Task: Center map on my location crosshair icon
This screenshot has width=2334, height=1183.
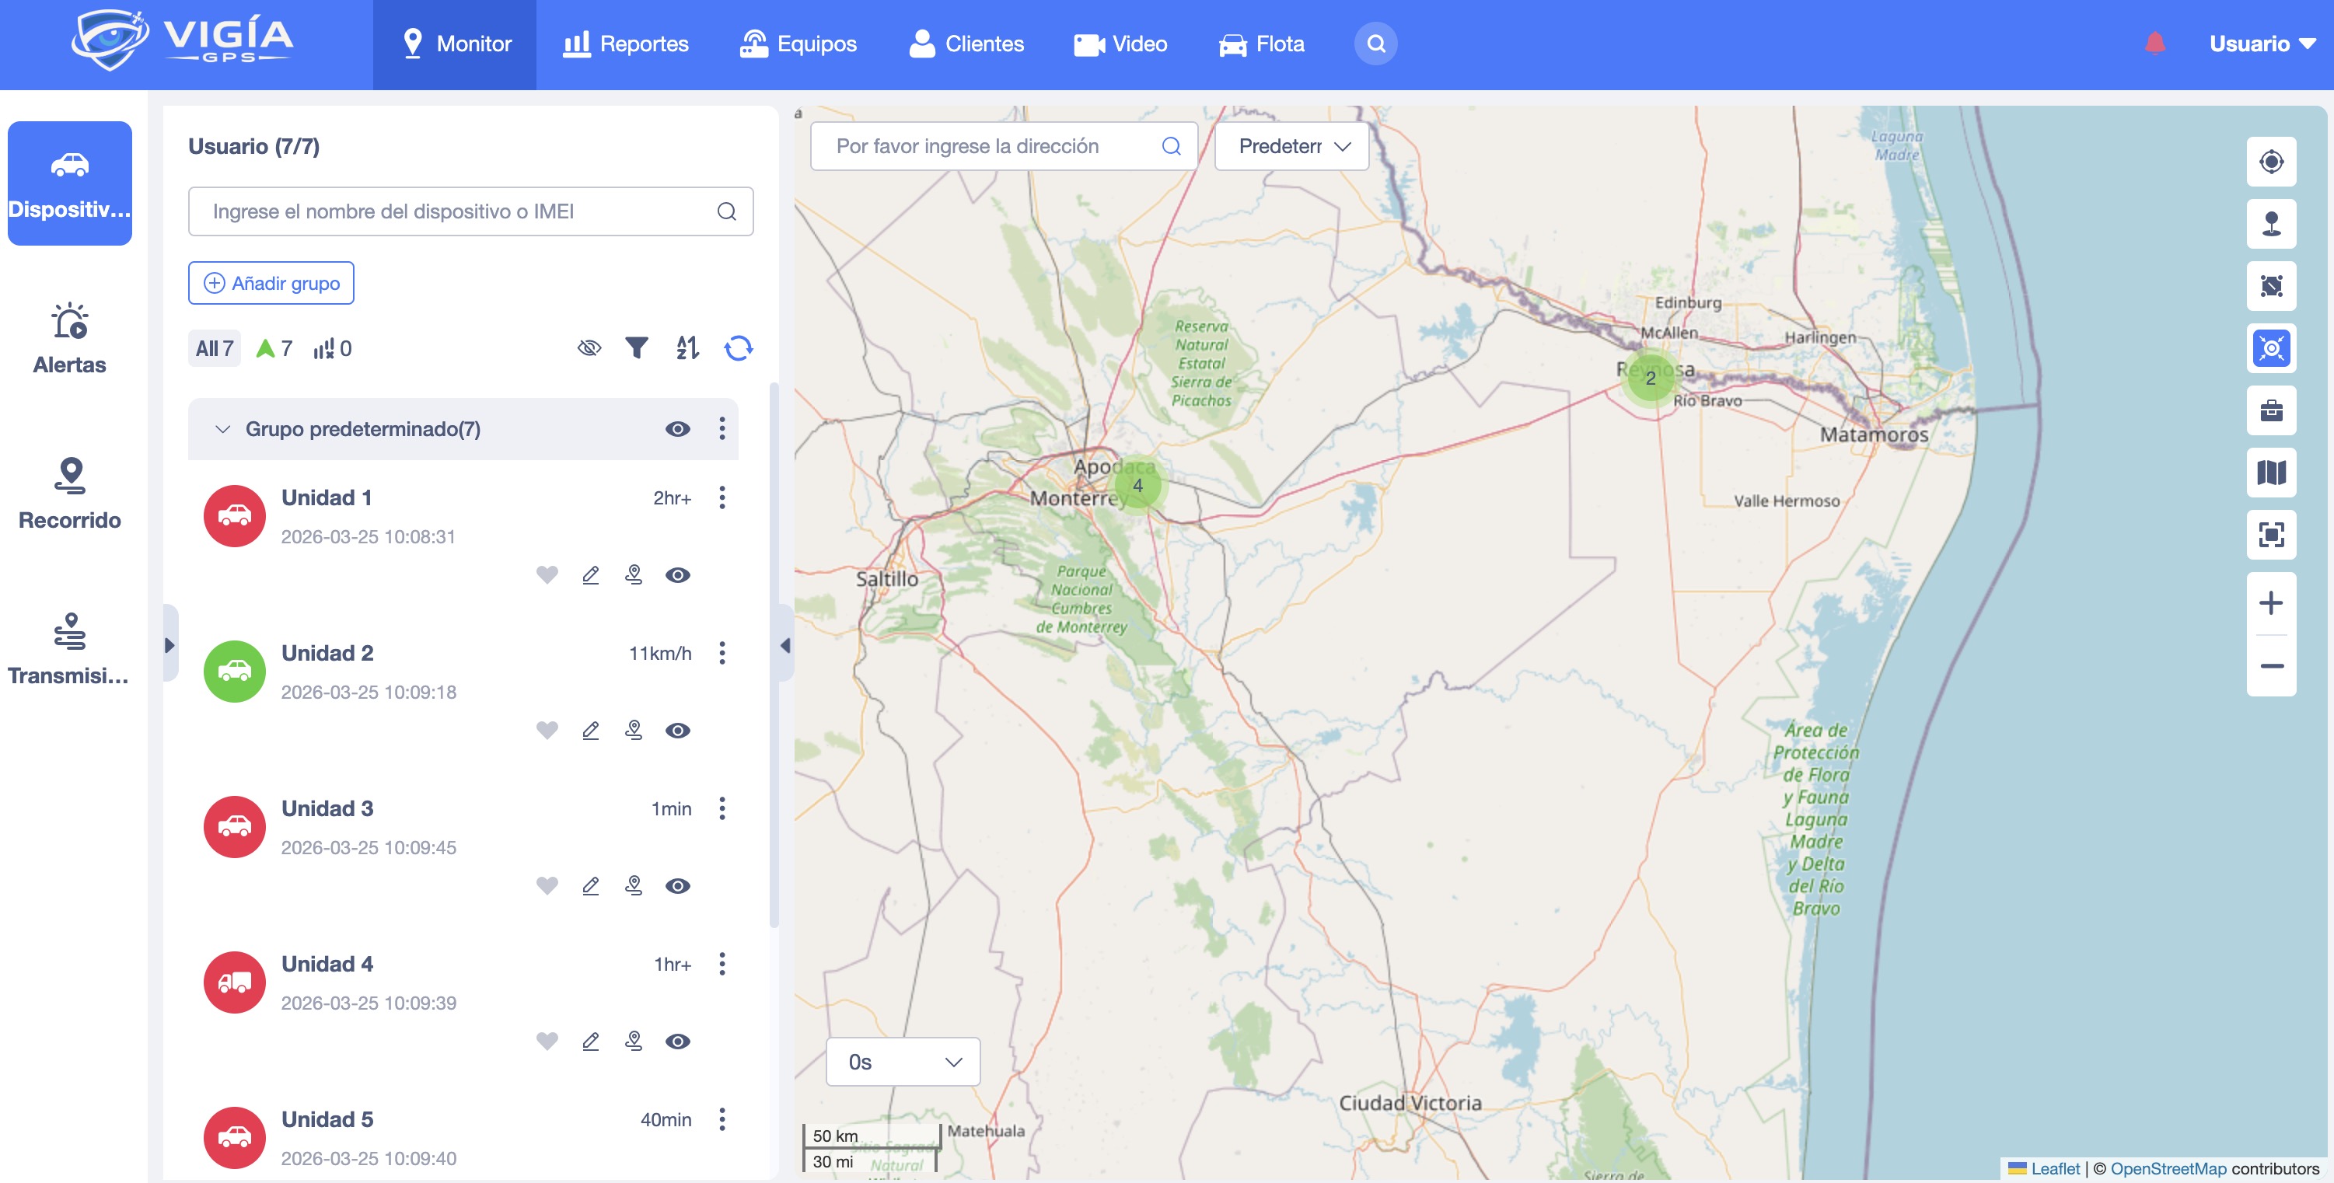Action: click(2270, 162)
